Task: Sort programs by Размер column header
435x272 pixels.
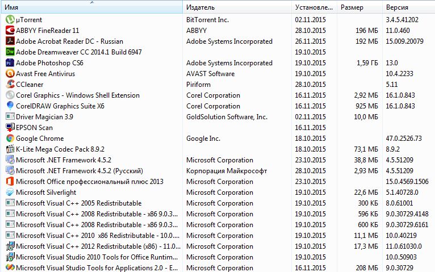Action: tap(359, 7)
